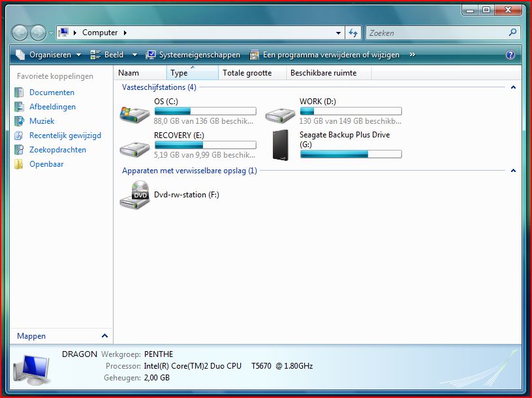Select the Seagate Backup Plus Drive icon
Viewport: 532px width, 398px height.
coord(280,145)
